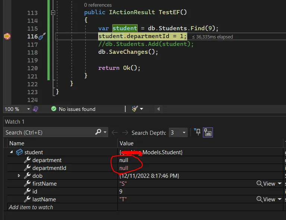Click the commented db.Students.Add line
The image size is (286, 220).
point(146,44)
